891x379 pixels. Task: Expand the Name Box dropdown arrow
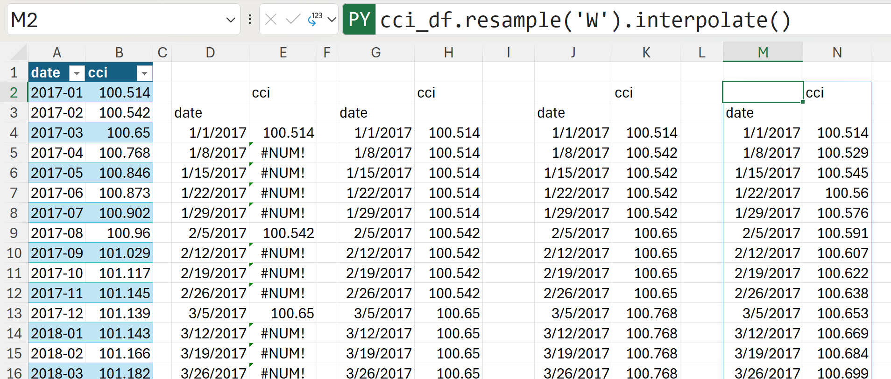point(230,20)
